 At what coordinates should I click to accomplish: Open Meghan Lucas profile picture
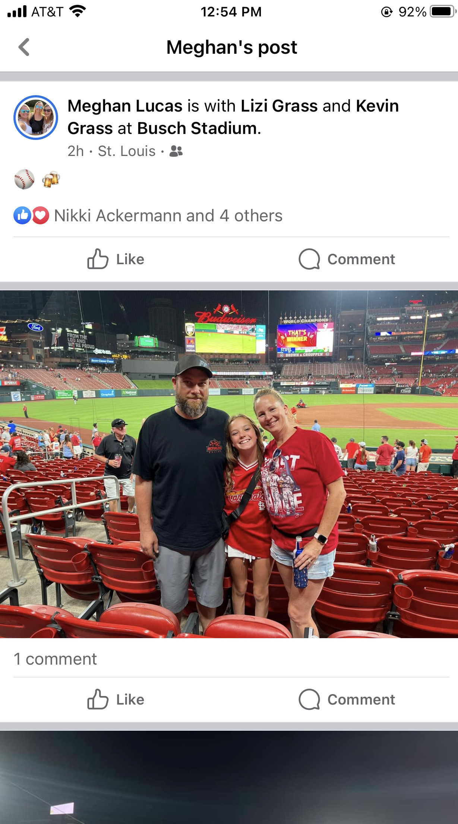point(36,118)
